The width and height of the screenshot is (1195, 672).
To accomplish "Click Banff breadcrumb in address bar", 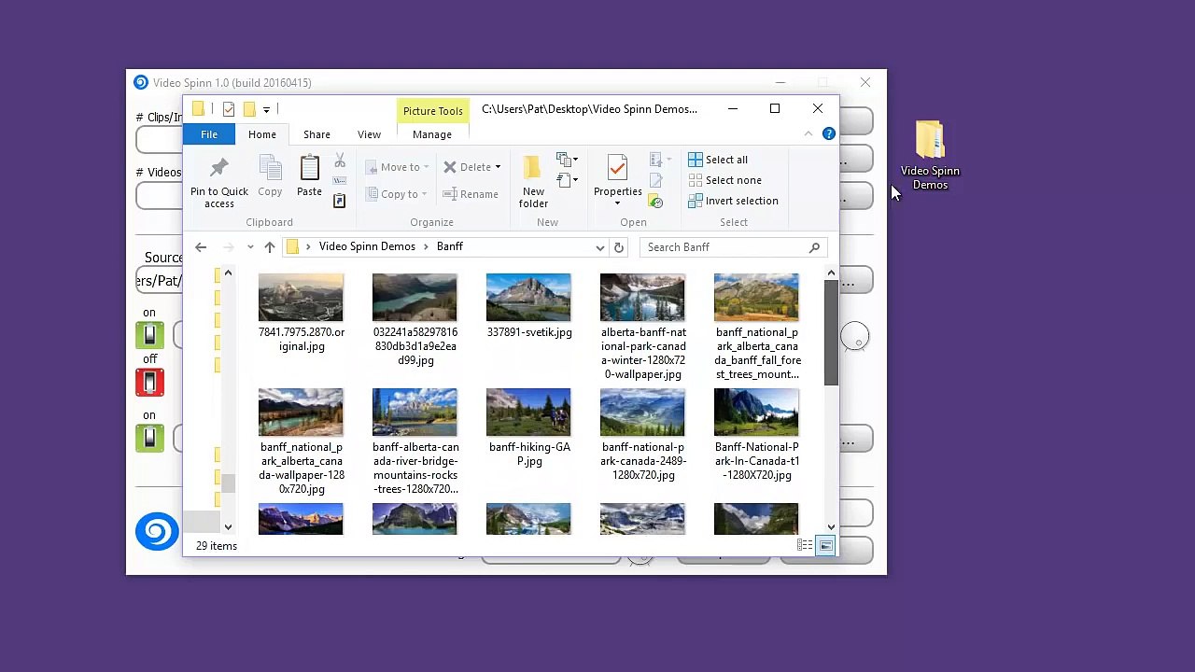I will click(450, 246).
